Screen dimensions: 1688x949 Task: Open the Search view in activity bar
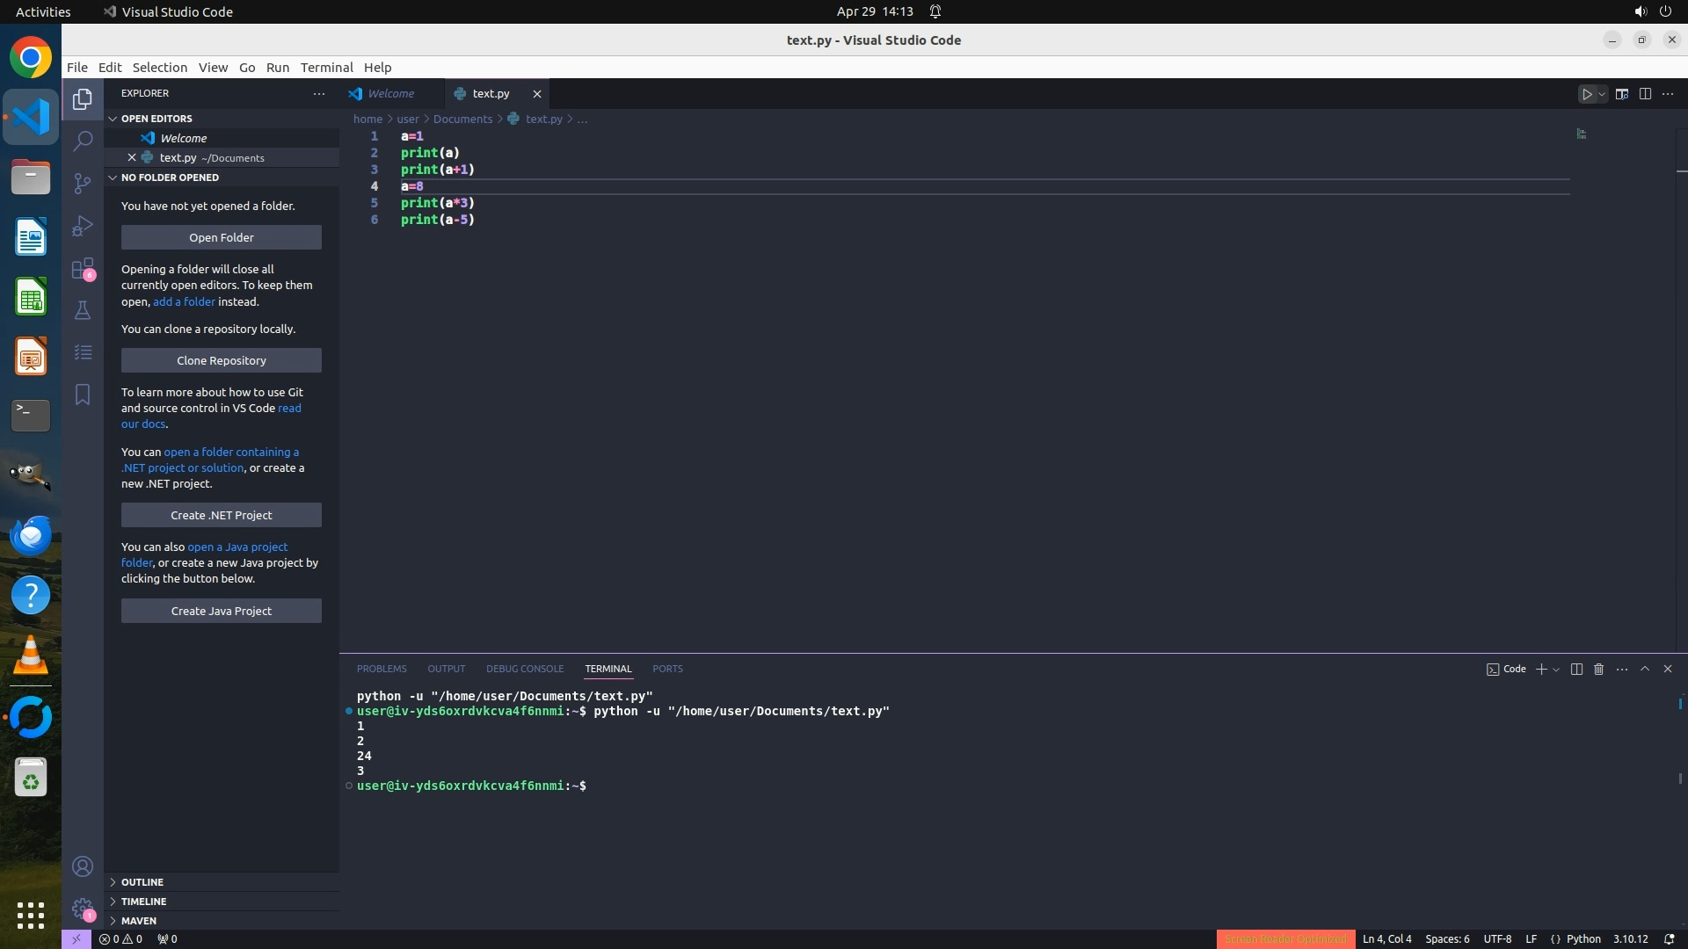(83, 141)
